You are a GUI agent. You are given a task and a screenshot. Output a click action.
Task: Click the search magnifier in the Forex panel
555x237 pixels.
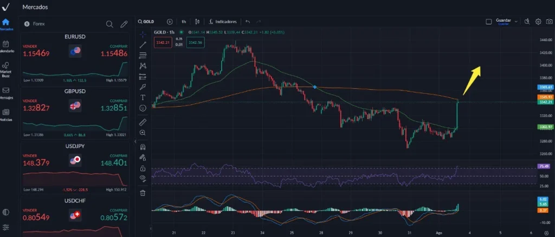click(109, 24)
